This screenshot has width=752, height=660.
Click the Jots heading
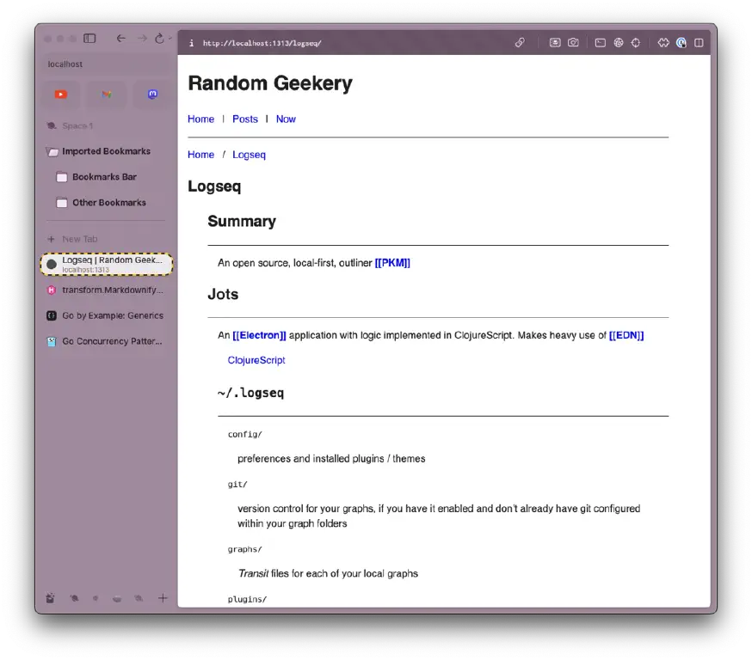(223, 294)
